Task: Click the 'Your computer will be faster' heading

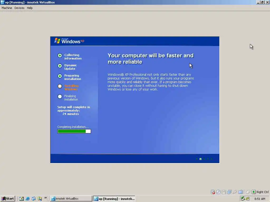Action: [x=151, y=59]
